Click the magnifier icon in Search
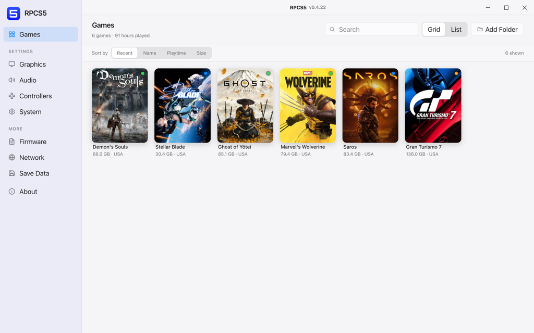 (x=332, y=30)
